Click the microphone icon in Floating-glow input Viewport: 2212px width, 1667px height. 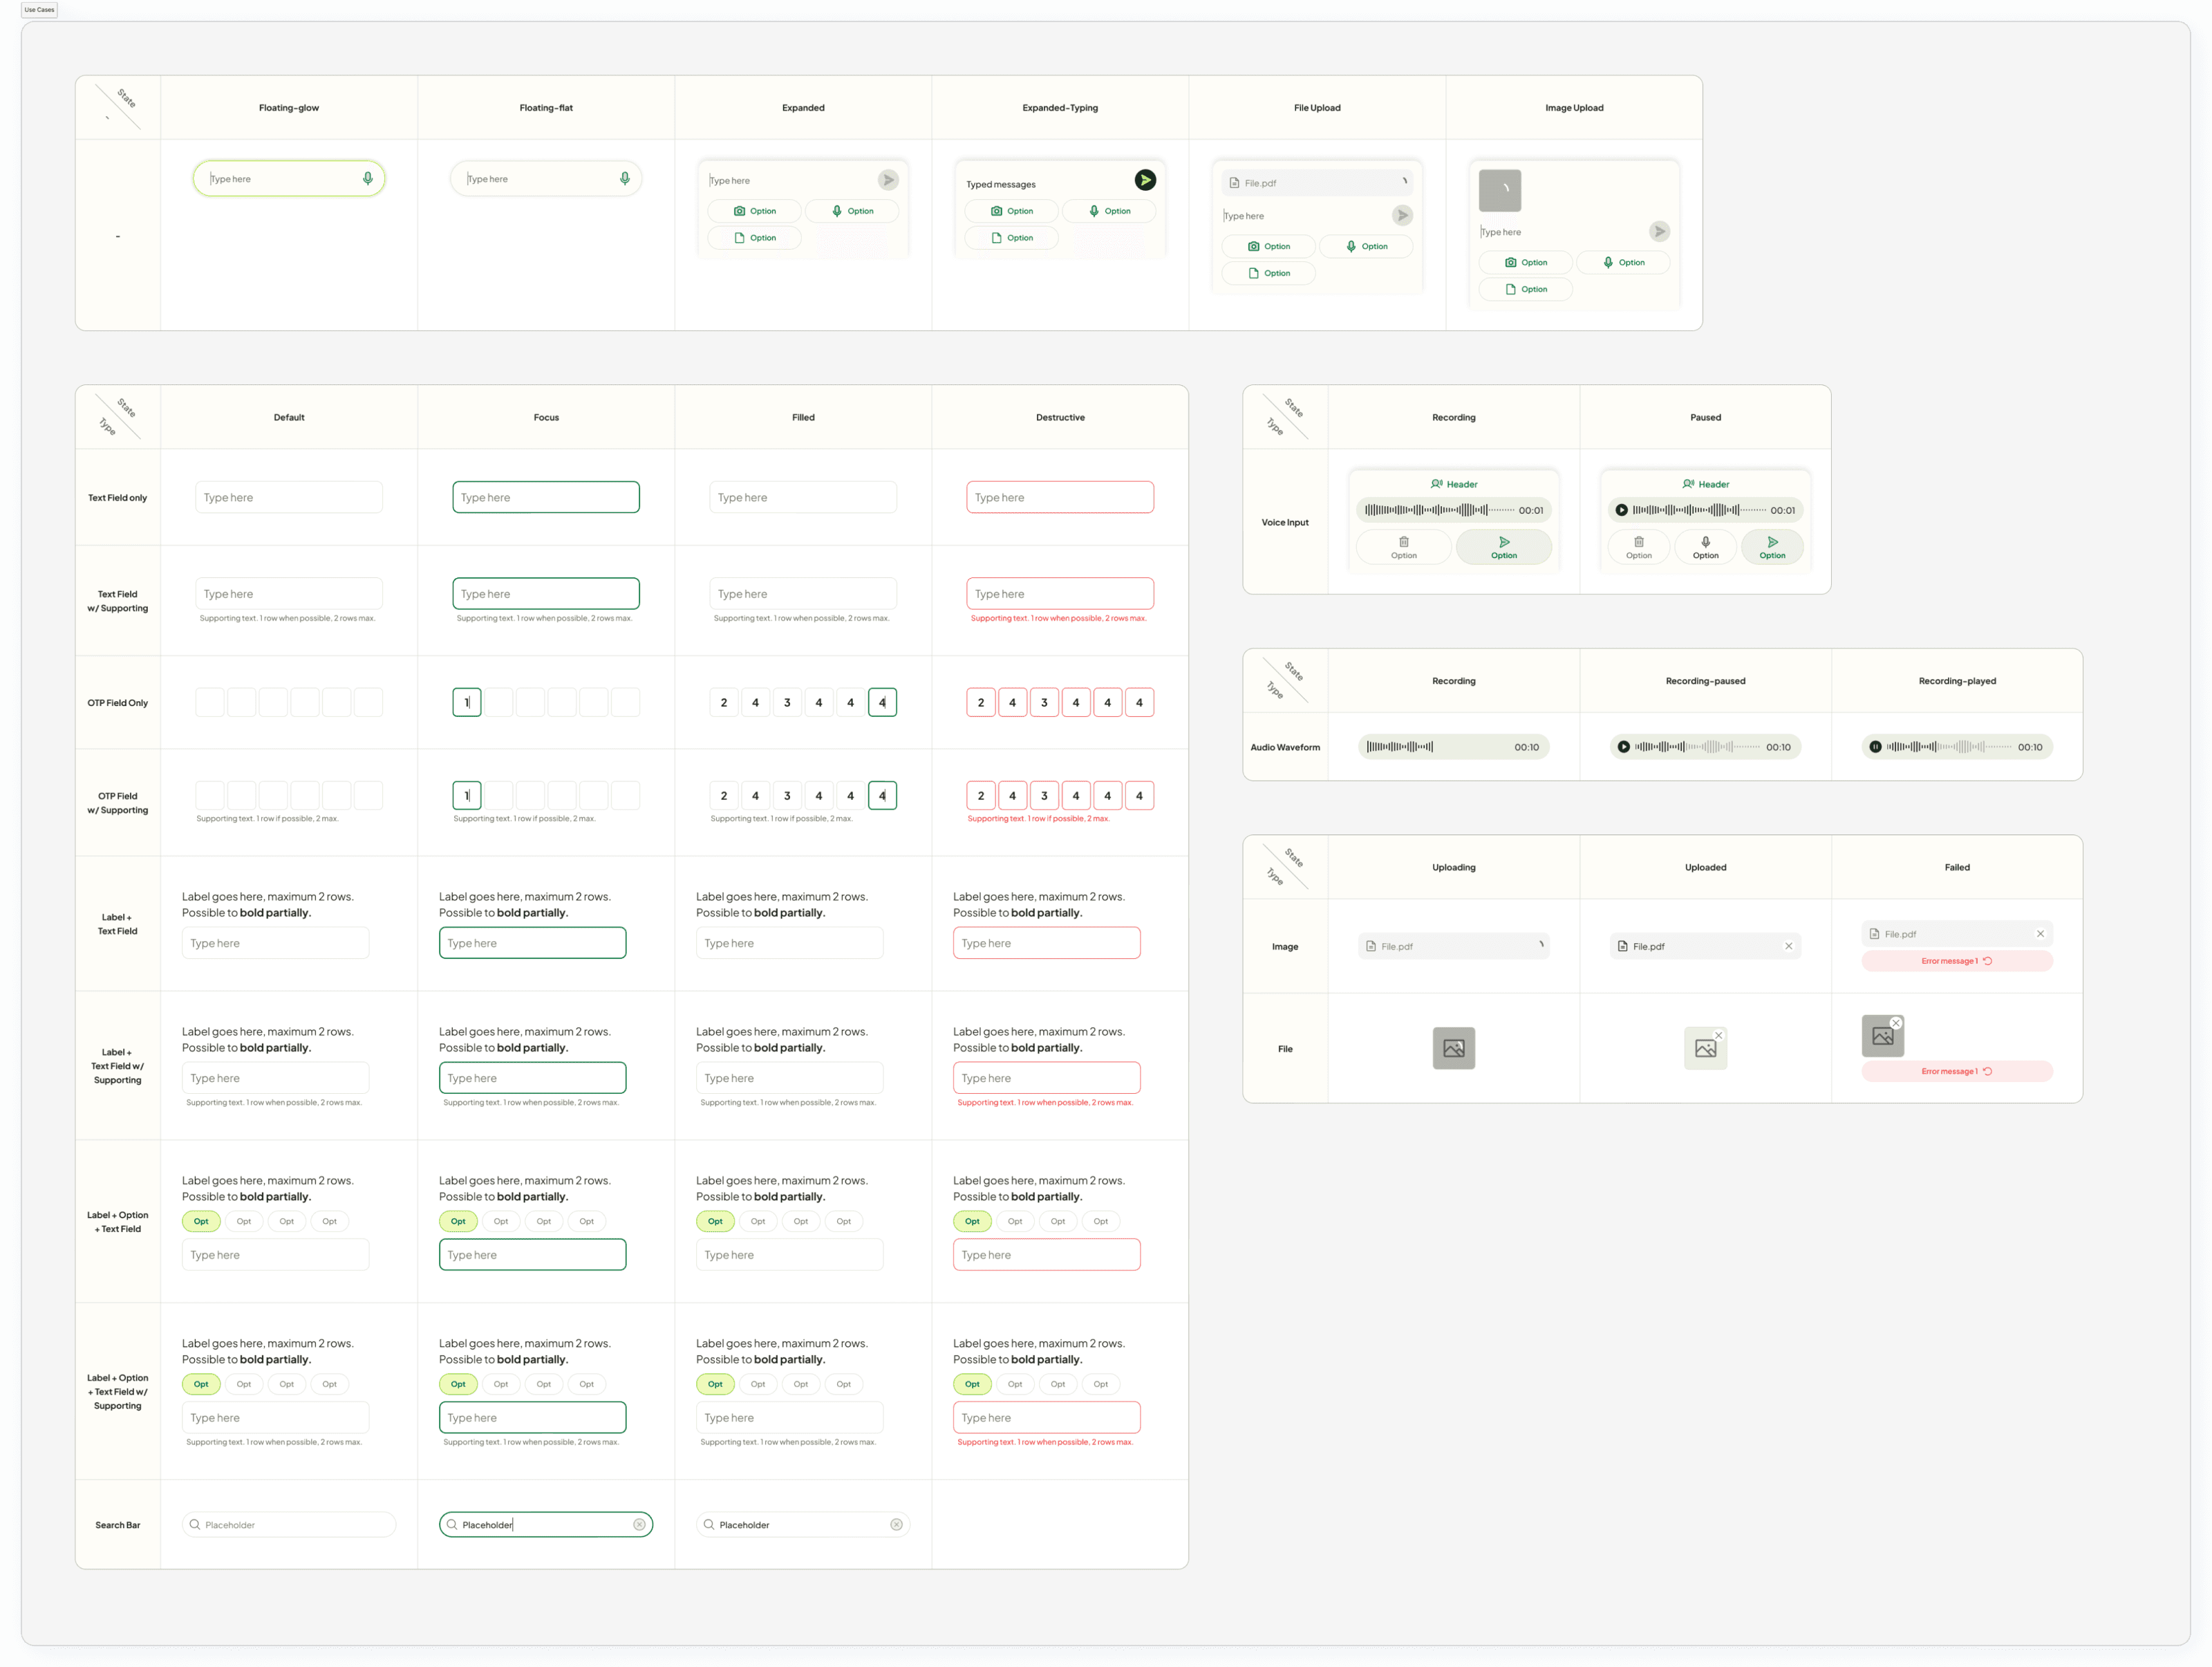[367, 178]
